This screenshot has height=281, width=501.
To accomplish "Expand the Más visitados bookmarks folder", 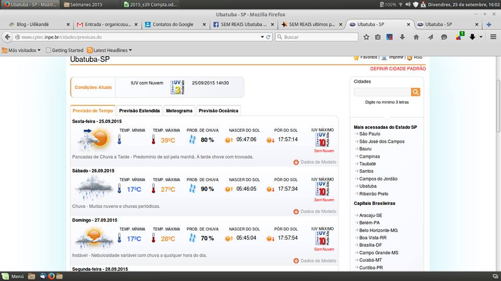I will coord(21,50).
